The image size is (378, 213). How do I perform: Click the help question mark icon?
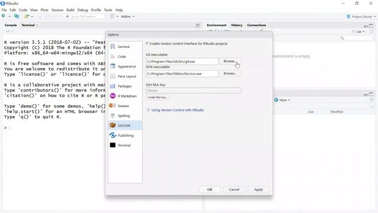click(x=148, y=110)
